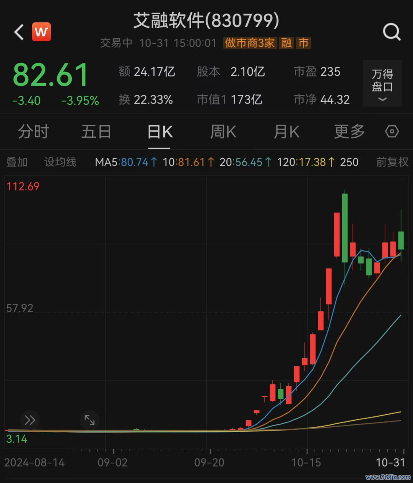Tap the 股本 2.10亿 value

coord(231,72)
